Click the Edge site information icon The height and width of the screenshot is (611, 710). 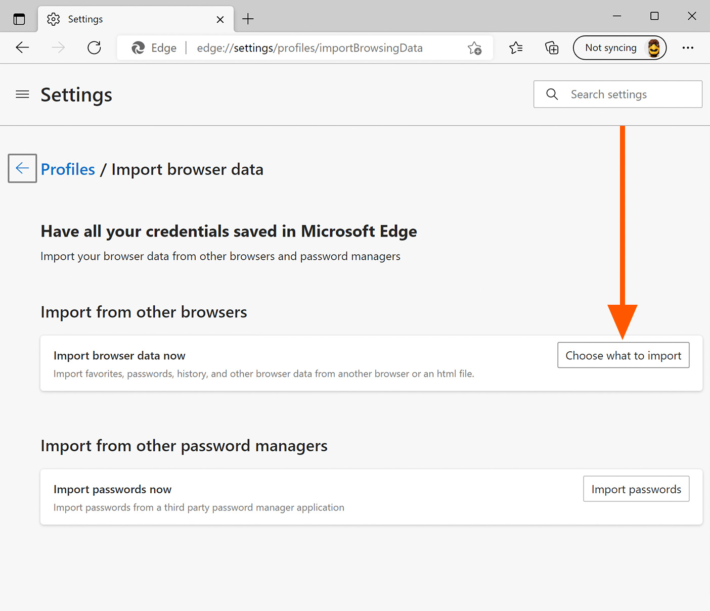pos(138,48)
